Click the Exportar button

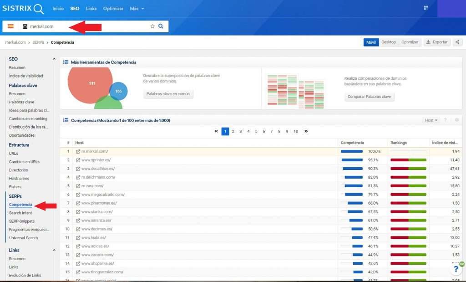[x=437, y=42]
